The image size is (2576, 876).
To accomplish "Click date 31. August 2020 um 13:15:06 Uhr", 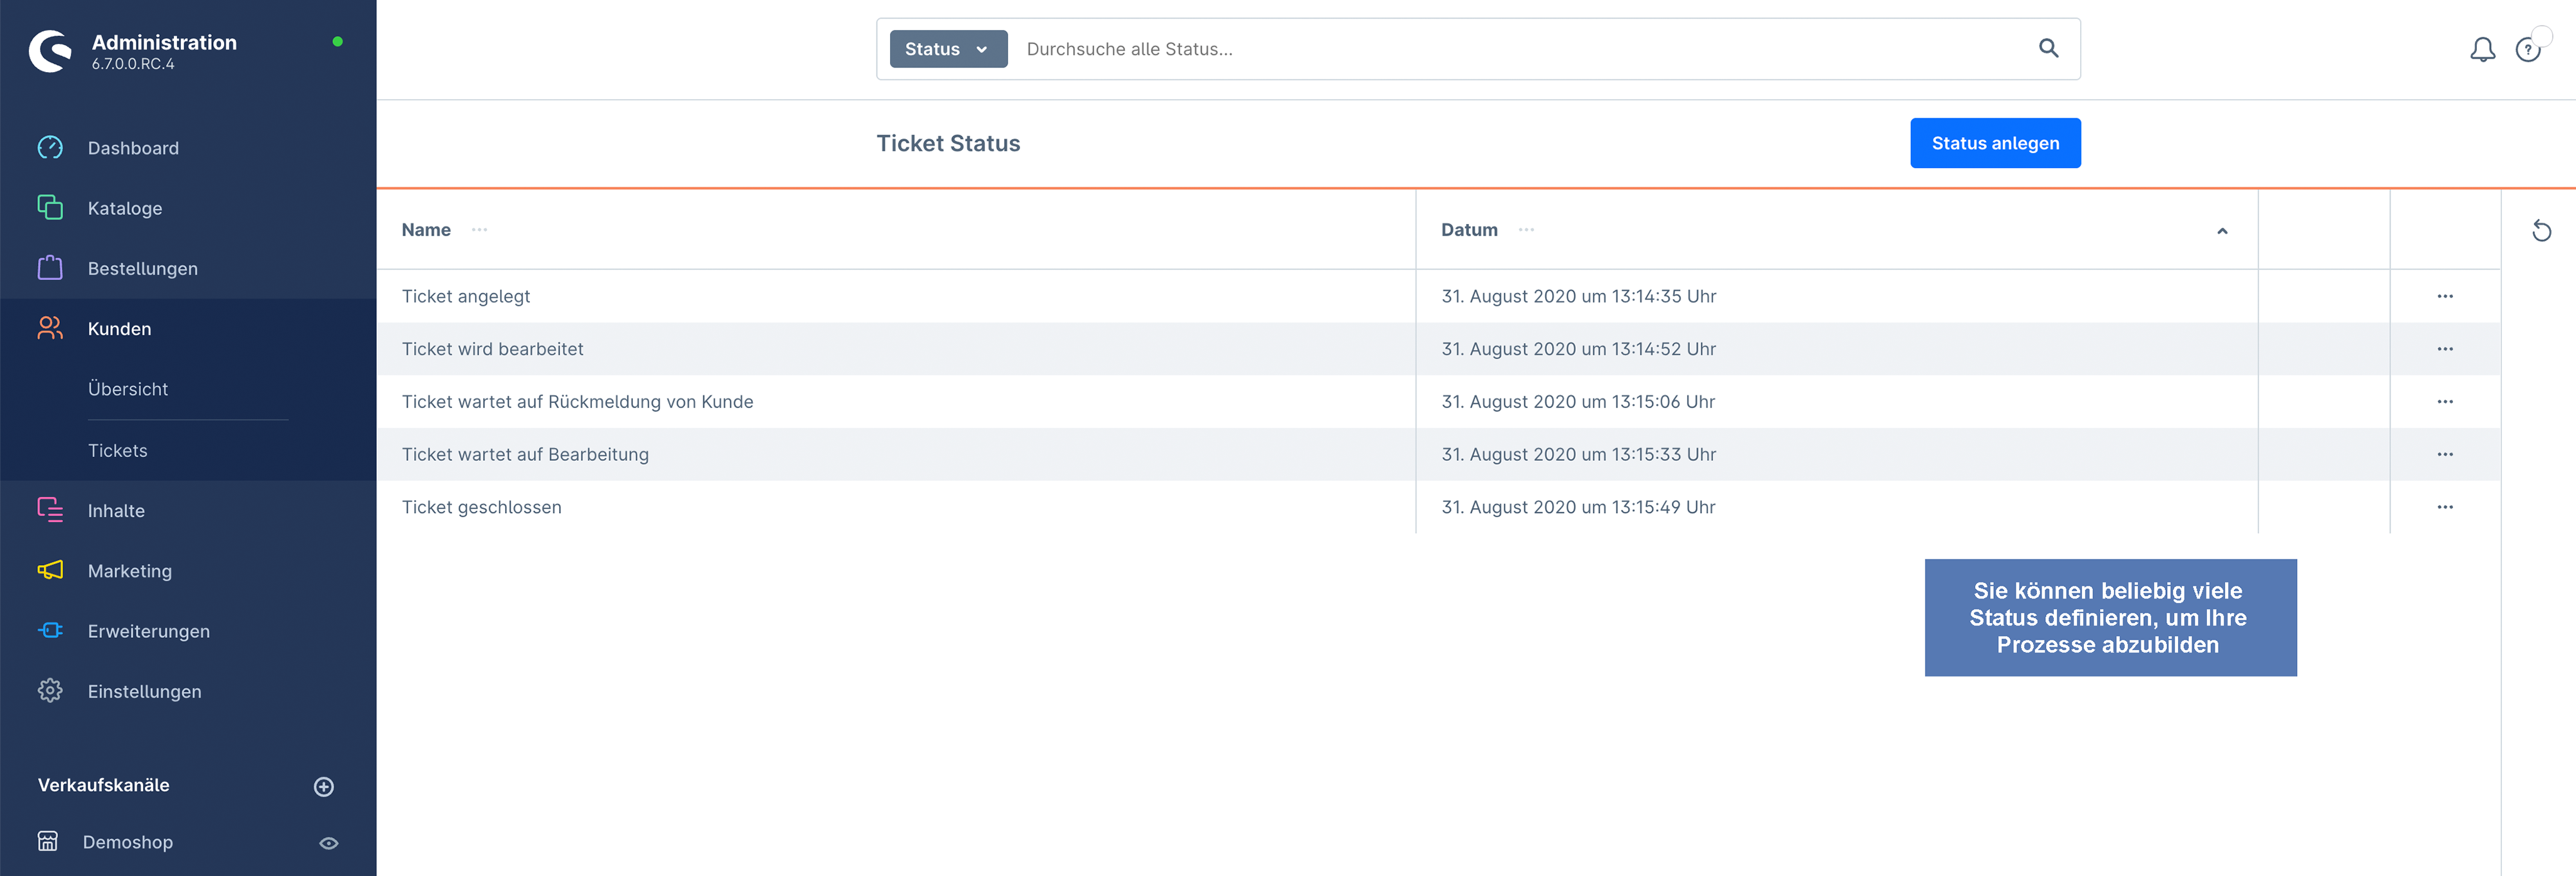I will point(1578,402).
